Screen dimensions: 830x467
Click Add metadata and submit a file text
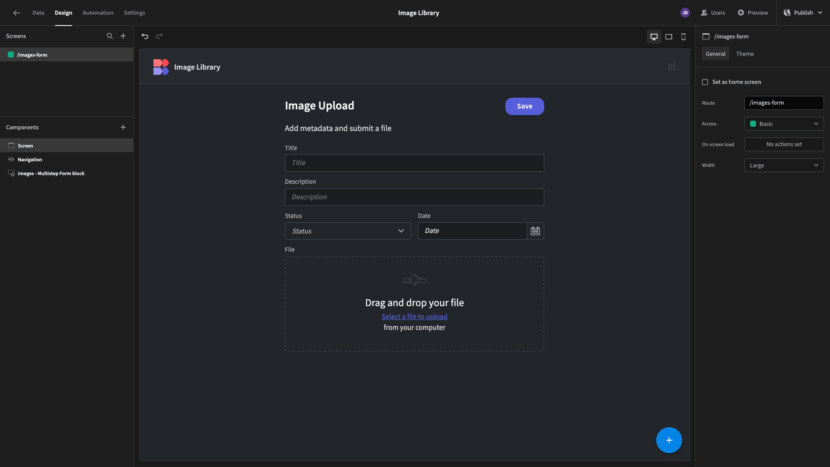tap(338, 128)
